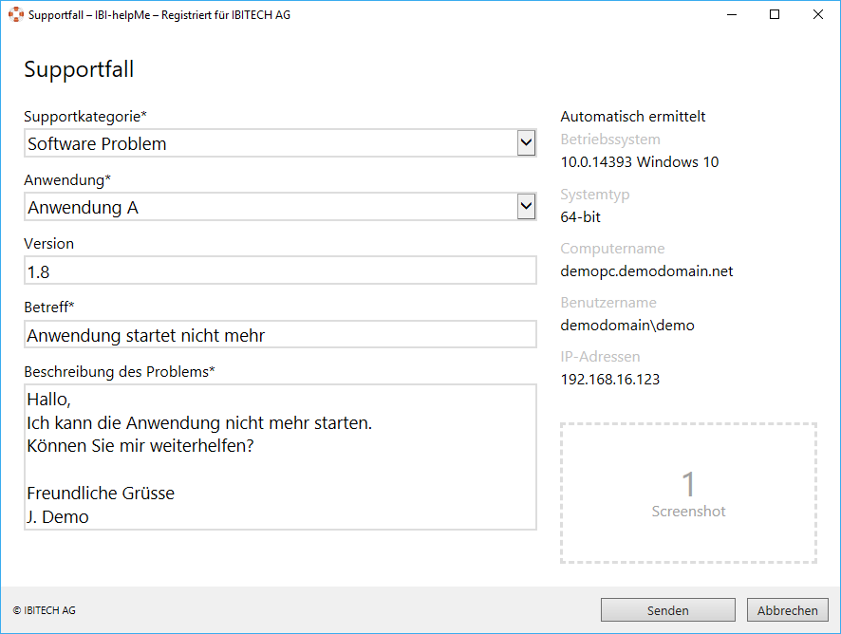841x634 pixels.
Task: Focus the Version field containing 1.8
Action: pyautogui.click(x=280, y=271)
